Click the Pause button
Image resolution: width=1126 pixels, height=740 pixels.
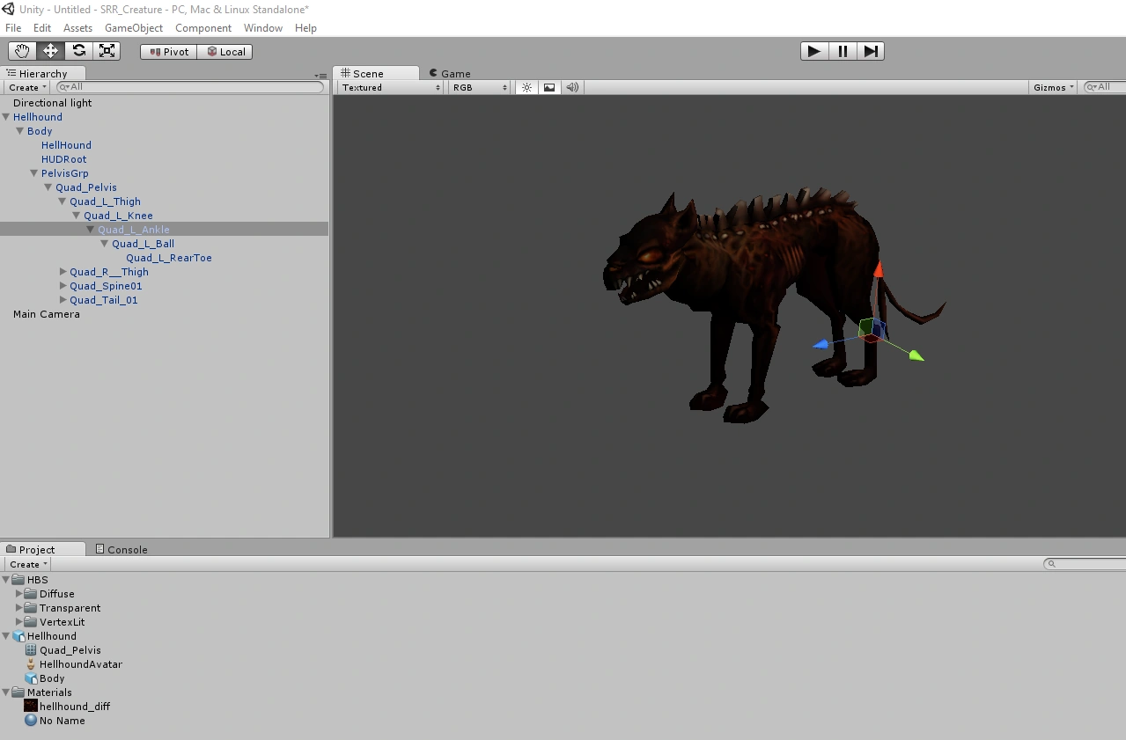tap(843, 51)
